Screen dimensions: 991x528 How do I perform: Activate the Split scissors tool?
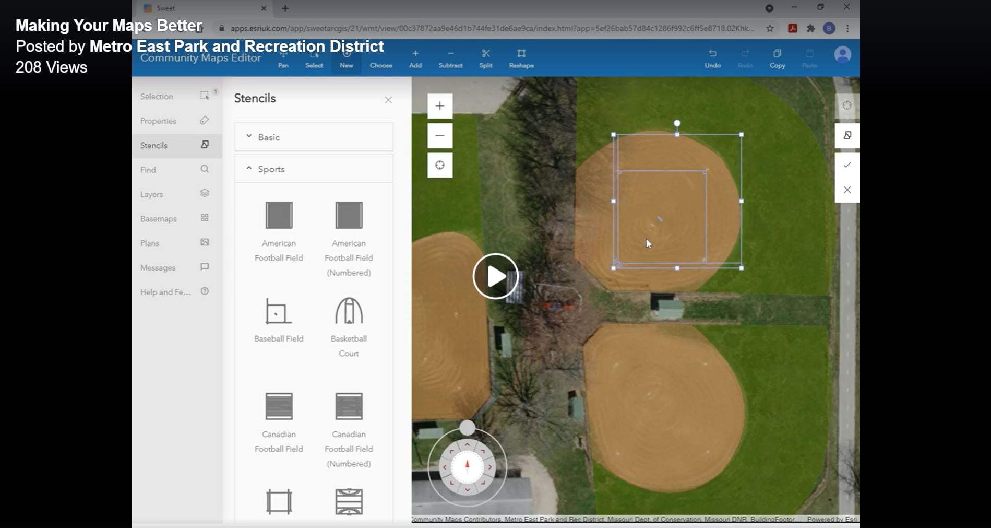(x=486, y=58)
